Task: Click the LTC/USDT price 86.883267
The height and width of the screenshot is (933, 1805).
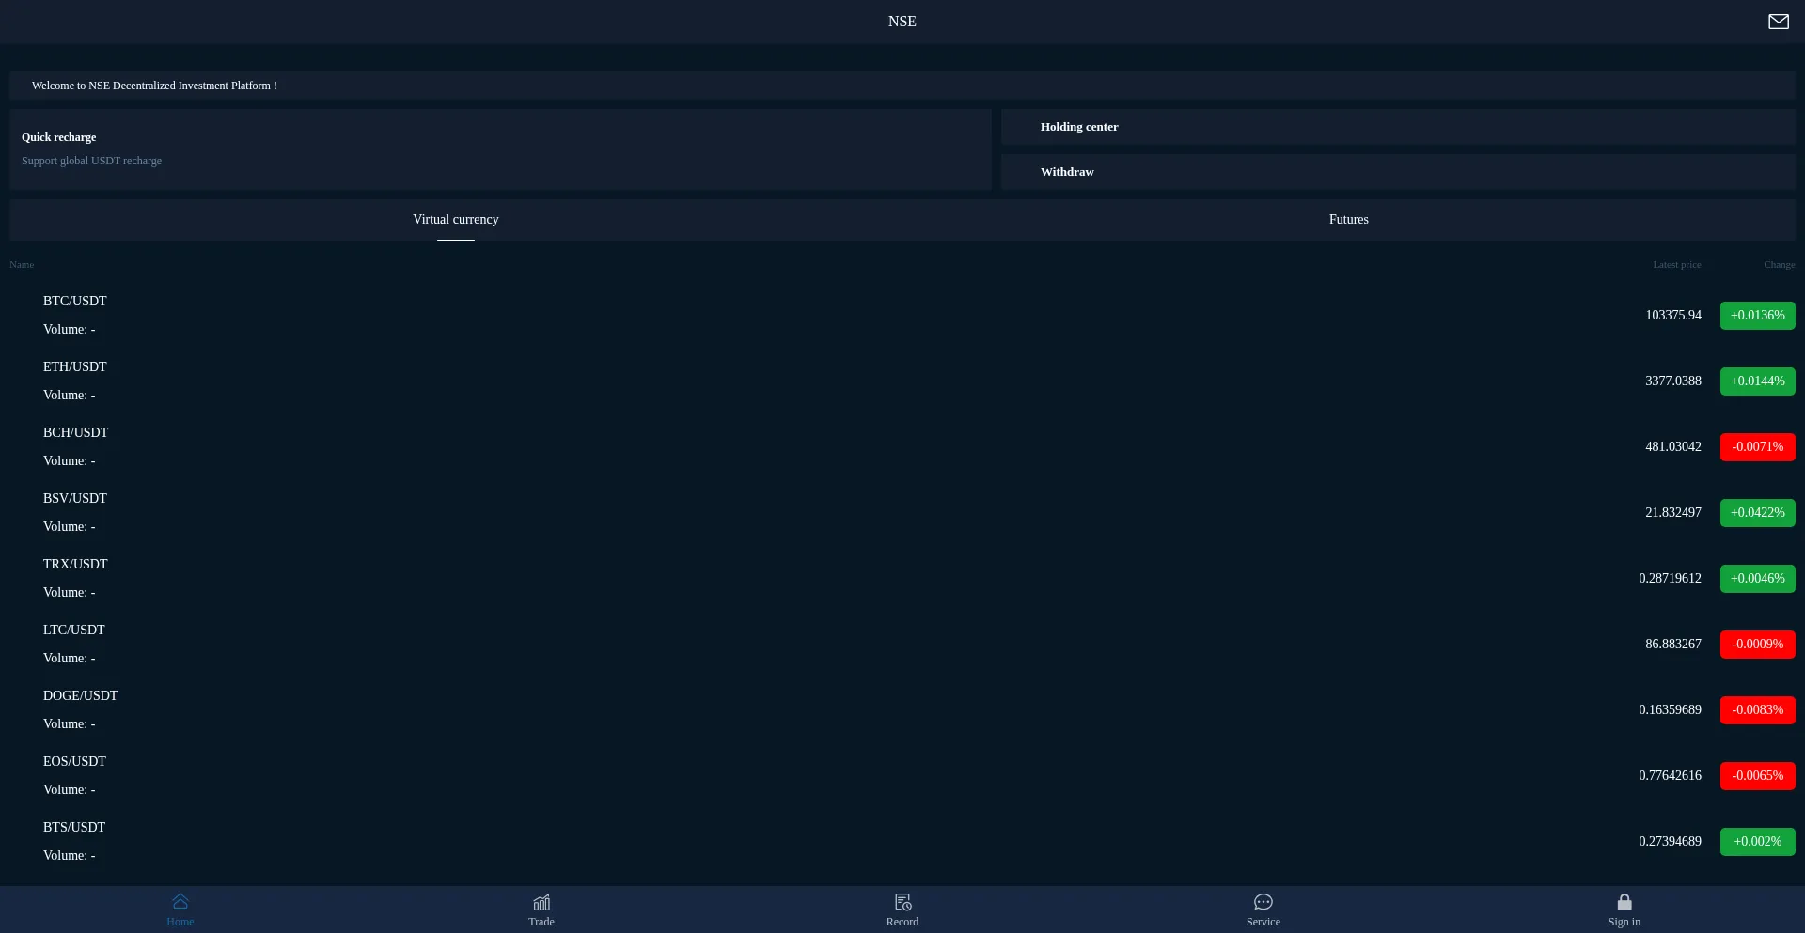Action: (x=1672, y=645)
